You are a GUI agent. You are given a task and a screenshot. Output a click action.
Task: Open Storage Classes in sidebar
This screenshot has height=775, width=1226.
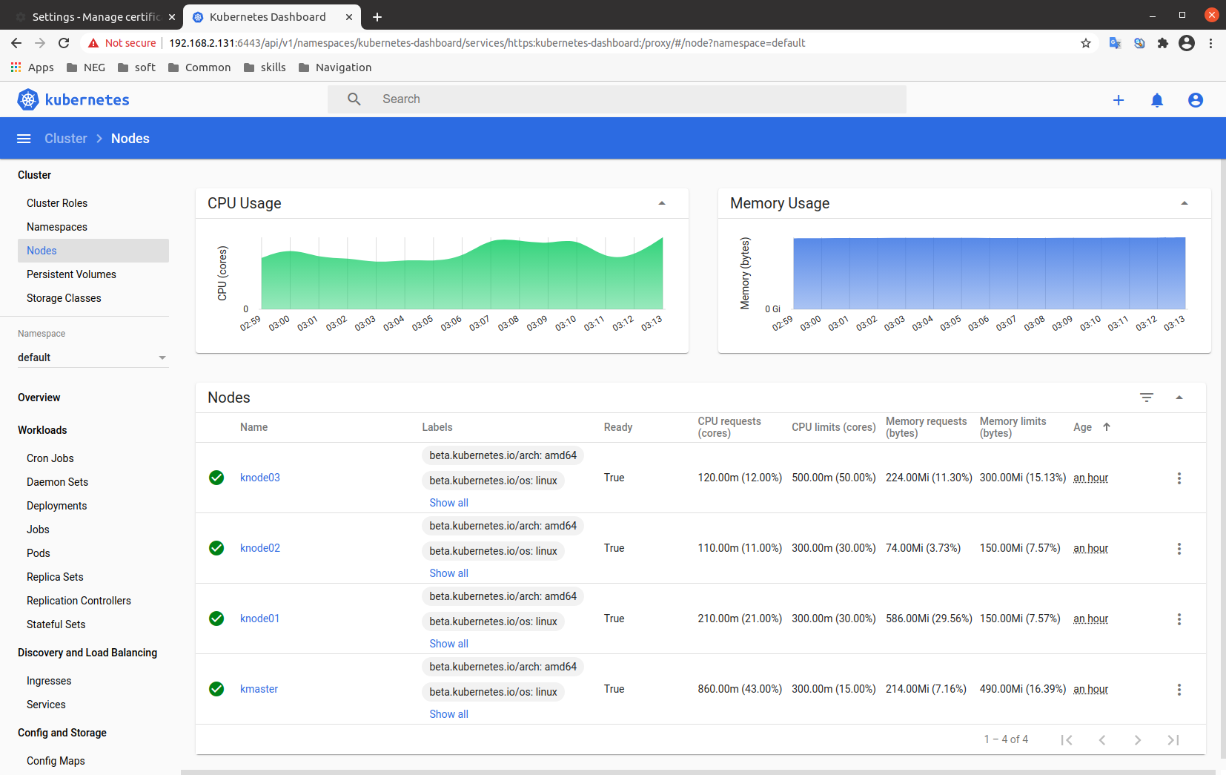pos(64,298)
